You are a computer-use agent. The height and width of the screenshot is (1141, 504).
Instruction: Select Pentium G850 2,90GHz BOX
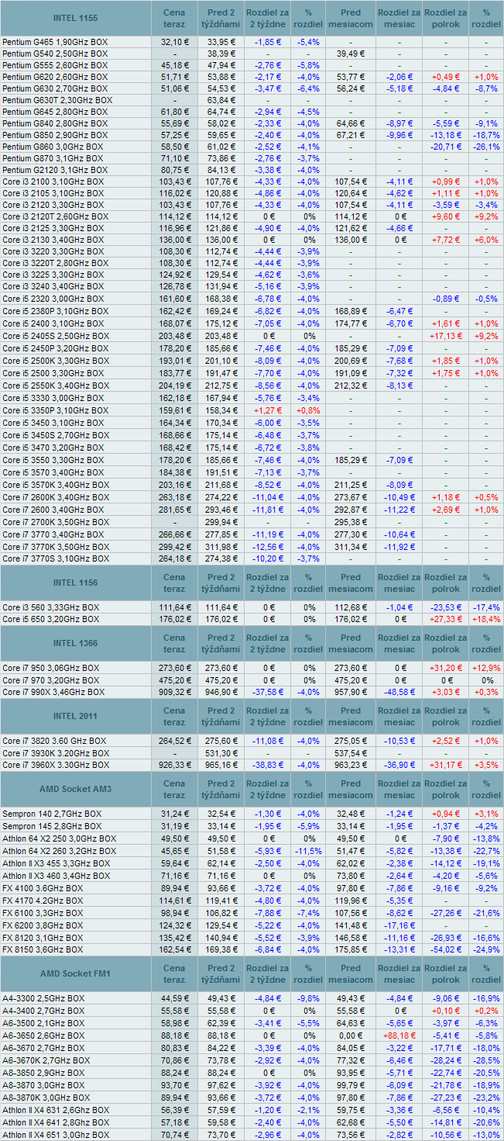[x=55, y=136]
